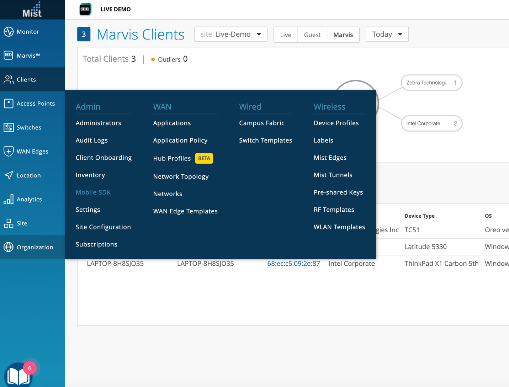
Task: Click the WAN Edges shield icon
Action: pos(9,151)
